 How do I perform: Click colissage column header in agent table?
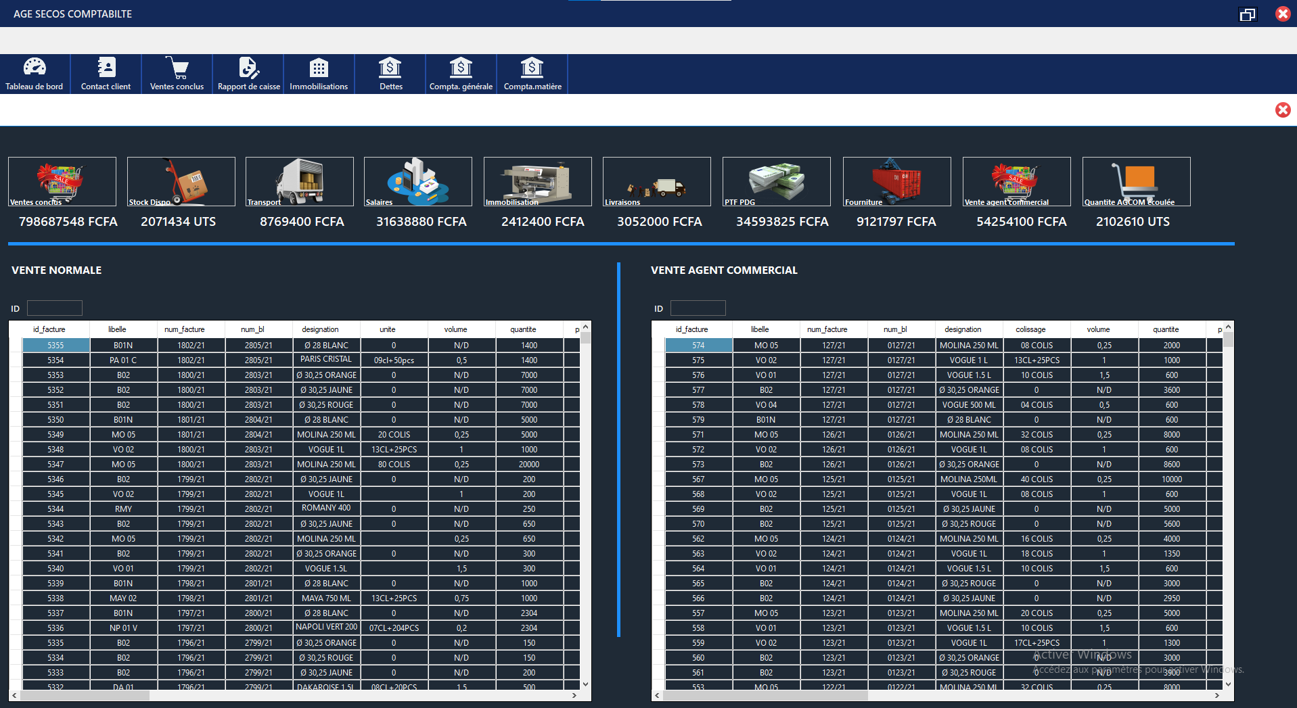pos(1030,329)
